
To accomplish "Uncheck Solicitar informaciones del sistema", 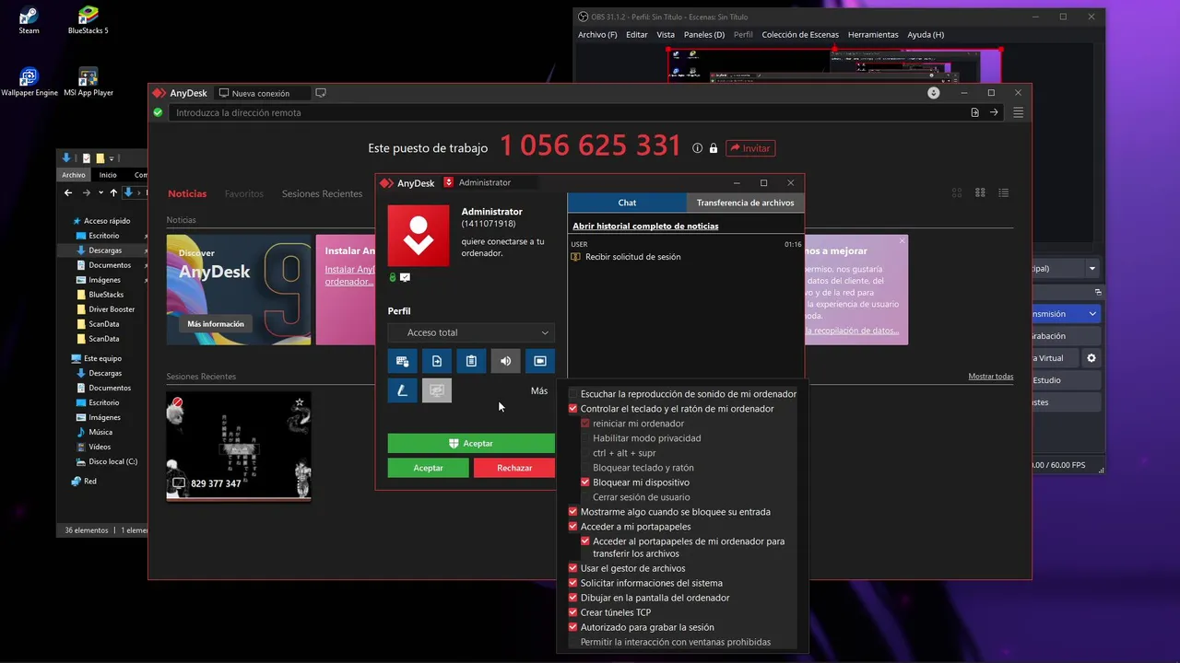I will (x=573, y=583).
